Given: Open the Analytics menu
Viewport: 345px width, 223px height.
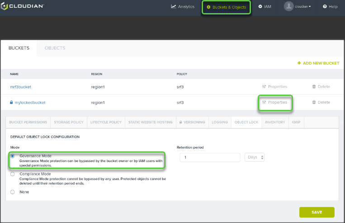Looking at the screenshot, I should pyautogui.click(x=183, y=7).
